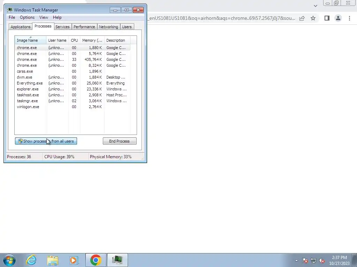Switch to the Applications tab
Viewport: 357px width, 267px height.
21,27
